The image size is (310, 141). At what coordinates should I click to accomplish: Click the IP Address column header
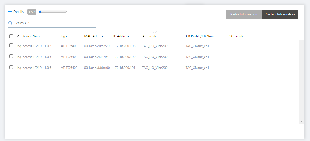[121, 36]
